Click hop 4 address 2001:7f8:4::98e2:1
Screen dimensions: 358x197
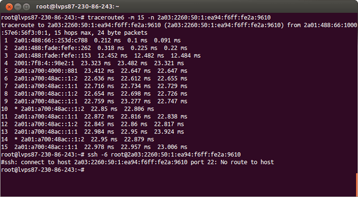tap(44, 63)
